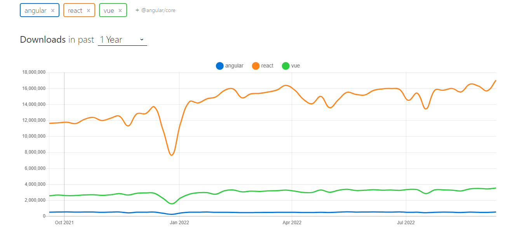This screenshot has height=244, width=517.
Task: Click the vue text in the green tag
Action: [109, 10]
